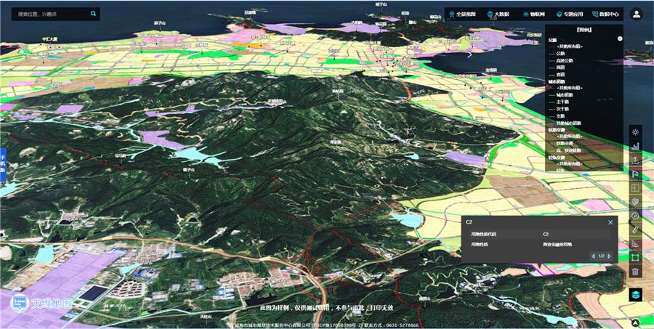Click the trash delete icon

[x=635, y=271]
